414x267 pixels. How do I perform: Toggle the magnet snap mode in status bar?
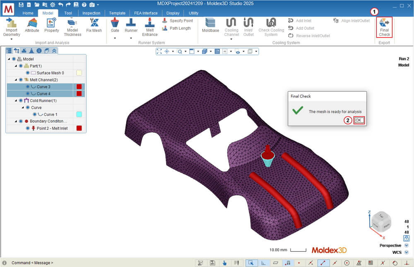tap(288, 263)
